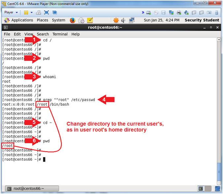This screenshot has height=194, width=223.
Task: Open the terminal Help menu
Action: (x=76, y=34)
